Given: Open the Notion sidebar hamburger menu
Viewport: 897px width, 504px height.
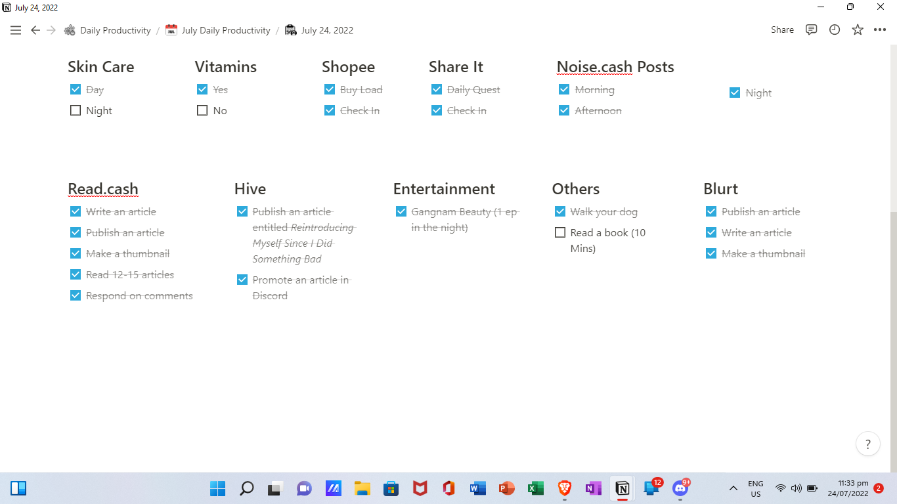Looking at the screenshot, I should [16, 30].
